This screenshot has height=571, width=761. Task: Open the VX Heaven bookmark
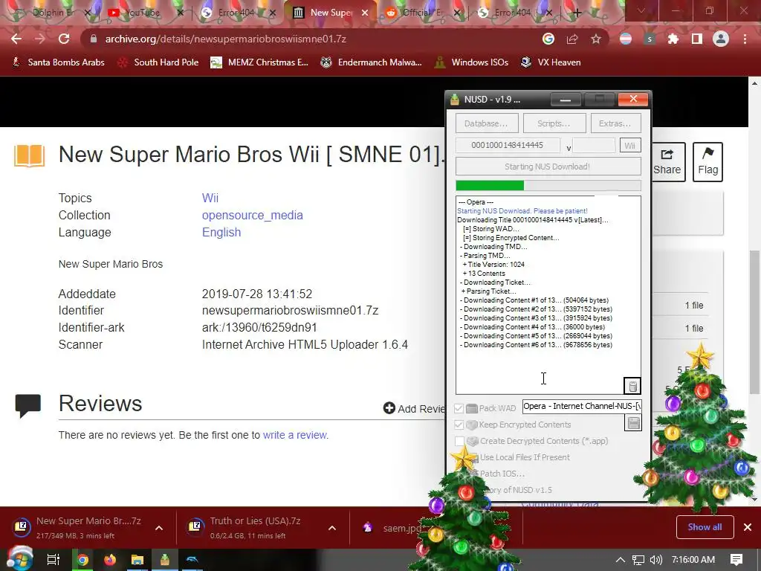(x=551, y=62)
